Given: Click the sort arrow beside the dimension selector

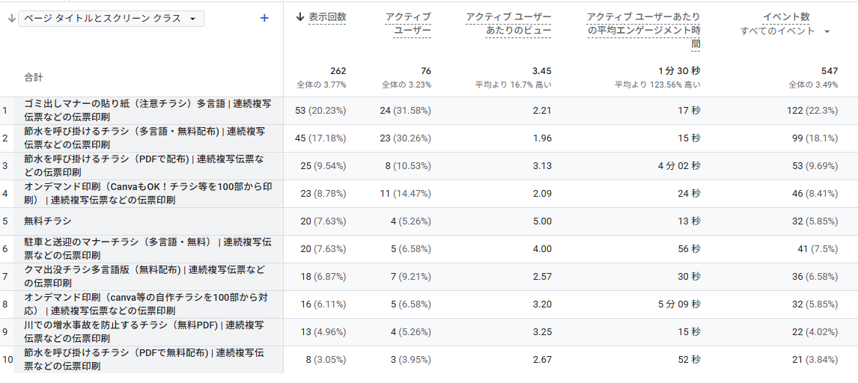Looking at the screenshot, I should coord(11,19).
